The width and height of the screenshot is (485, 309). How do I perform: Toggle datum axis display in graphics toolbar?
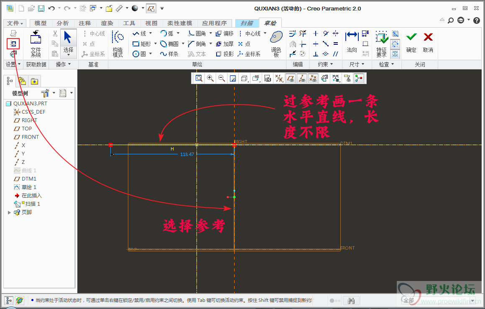pyautogui.click(x=301, y=78)
